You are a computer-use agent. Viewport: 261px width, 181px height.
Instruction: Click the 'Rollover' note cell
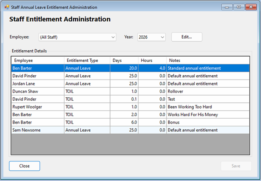pos(208,91)
